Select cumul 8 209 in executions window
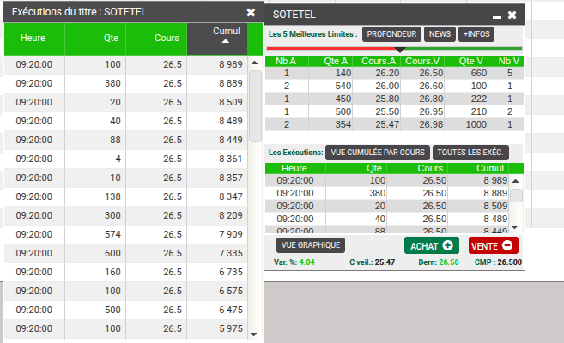Image resolution: width=564 pixels, height=343 pixels. [x=231, y=215]
